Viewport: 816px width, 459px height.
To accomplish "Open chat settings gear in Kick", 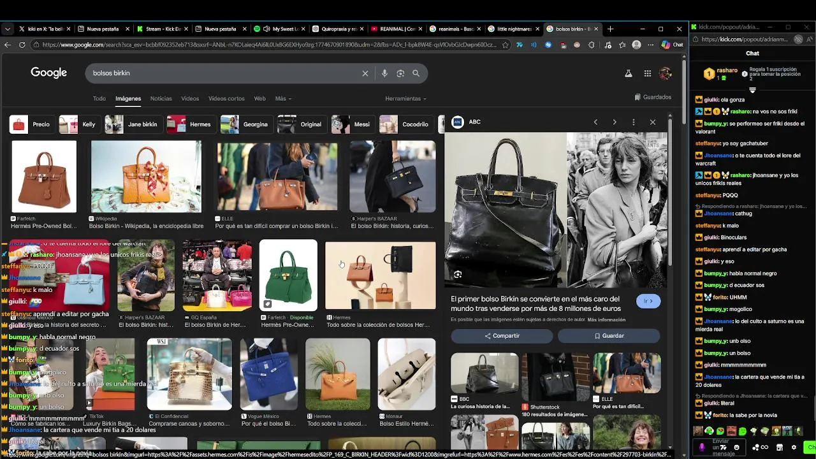I will pos(794,448).
